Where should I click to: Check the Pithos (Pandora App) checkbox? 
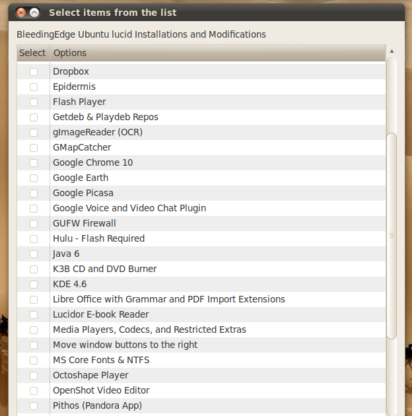point(34,406)
